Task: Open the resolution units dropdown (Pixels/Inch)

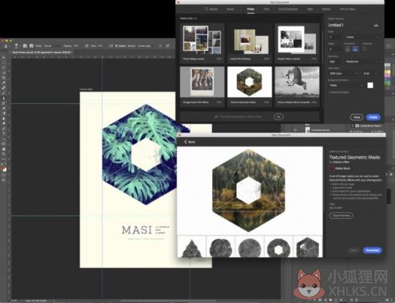Action: [362, 61]
